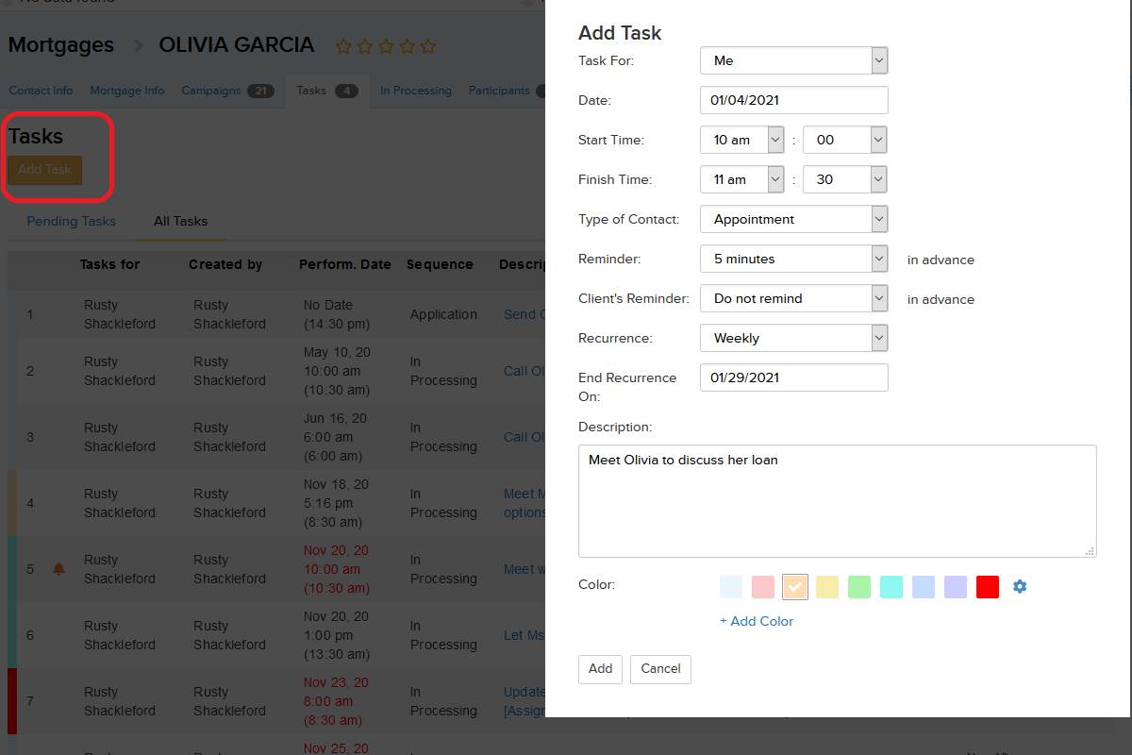
Task: Click the Application sequence in row 1
Action: click(443, 314)
